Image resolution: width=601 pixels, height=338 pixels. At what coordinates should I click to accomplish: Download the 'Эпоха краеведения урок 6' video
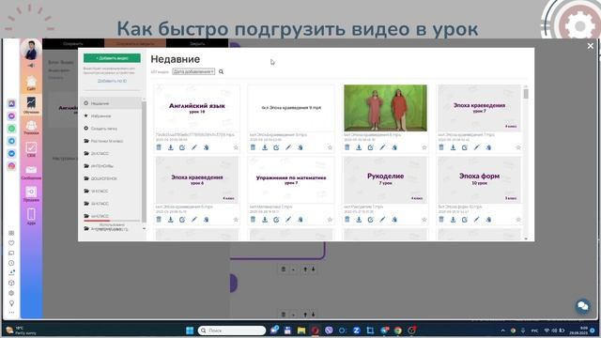click(171, 220)
